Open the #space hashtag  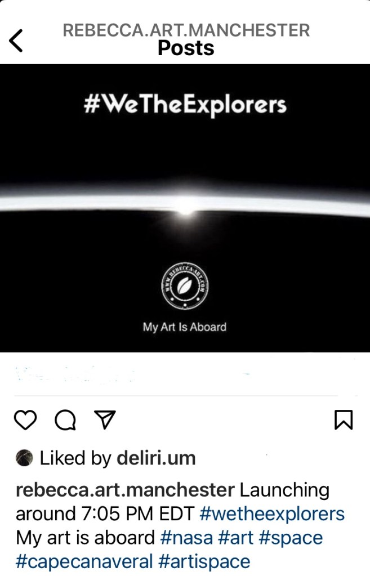click(x=291, y=538)
